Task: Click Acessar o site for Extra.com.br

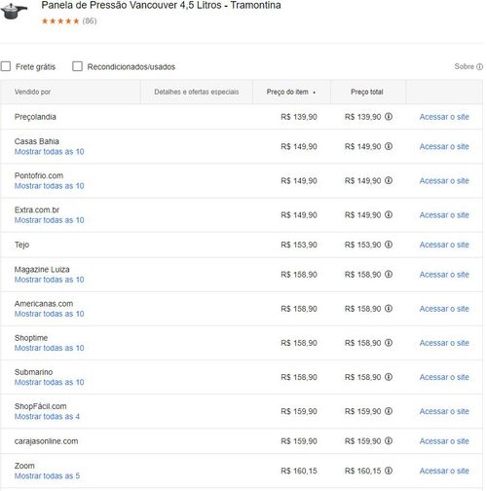Action: pos(444,215)
